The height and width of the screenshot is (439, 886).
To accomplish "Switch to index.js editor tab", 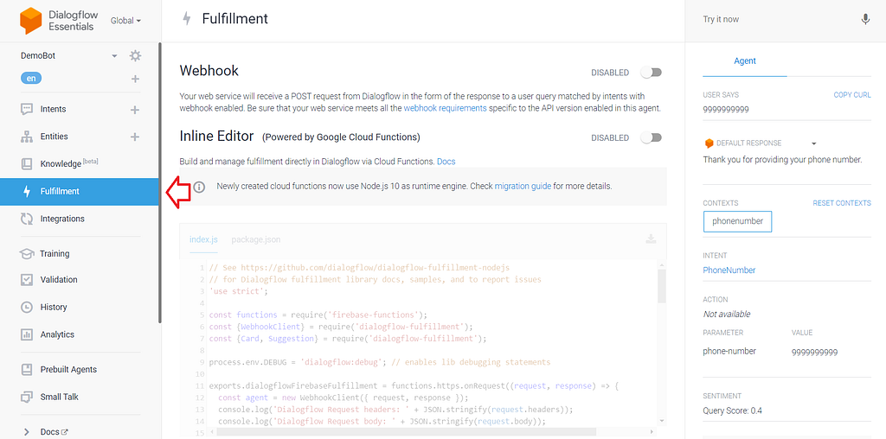I will [203, 239].
